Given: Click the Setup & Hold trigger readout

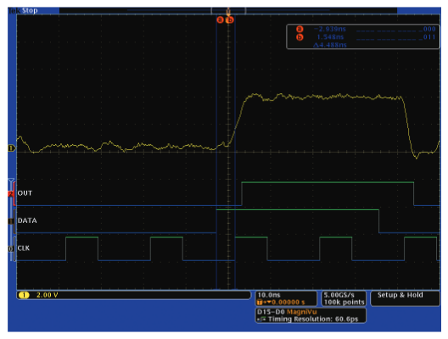Looking at the screenshot, I should click(400, 295).
